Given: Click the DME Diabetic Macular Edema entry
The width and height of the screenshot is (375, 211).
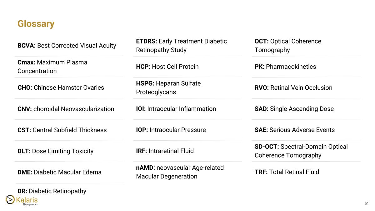Looking at the screenshot, I should coord(60,172).
